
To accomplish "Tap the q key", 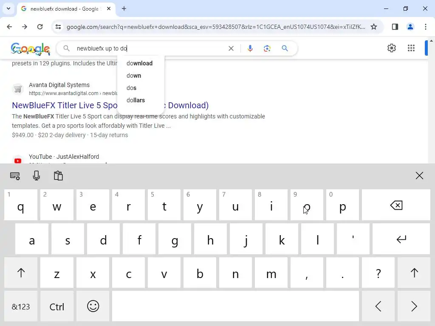I will (x=21, y=205).
